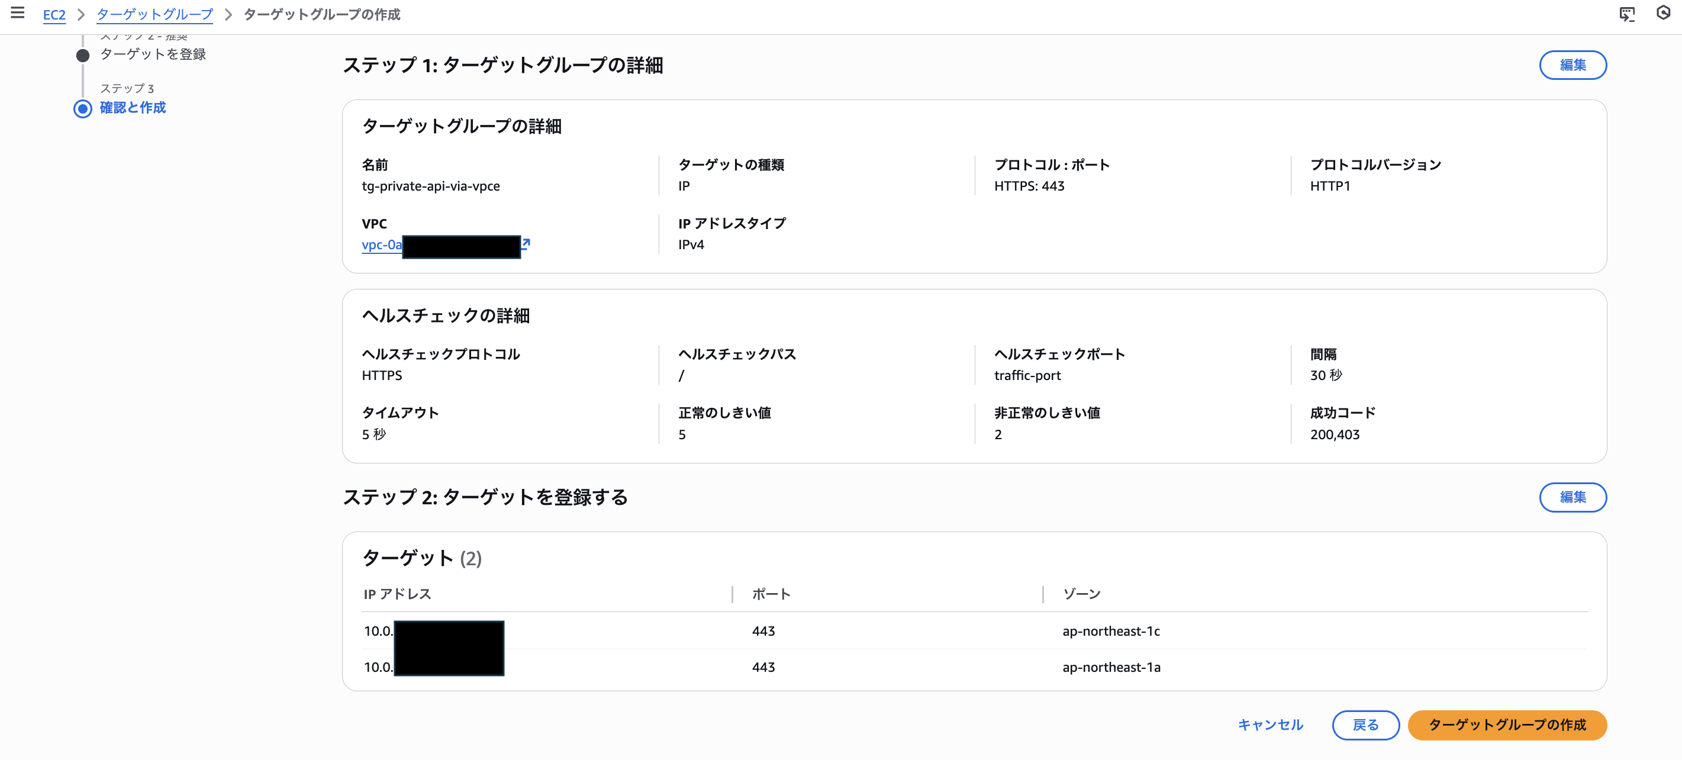Screen dimensions: 1682x760
Task: Click 編集 for ステップ 1 target group details
Action: [x=1573, y=65]
